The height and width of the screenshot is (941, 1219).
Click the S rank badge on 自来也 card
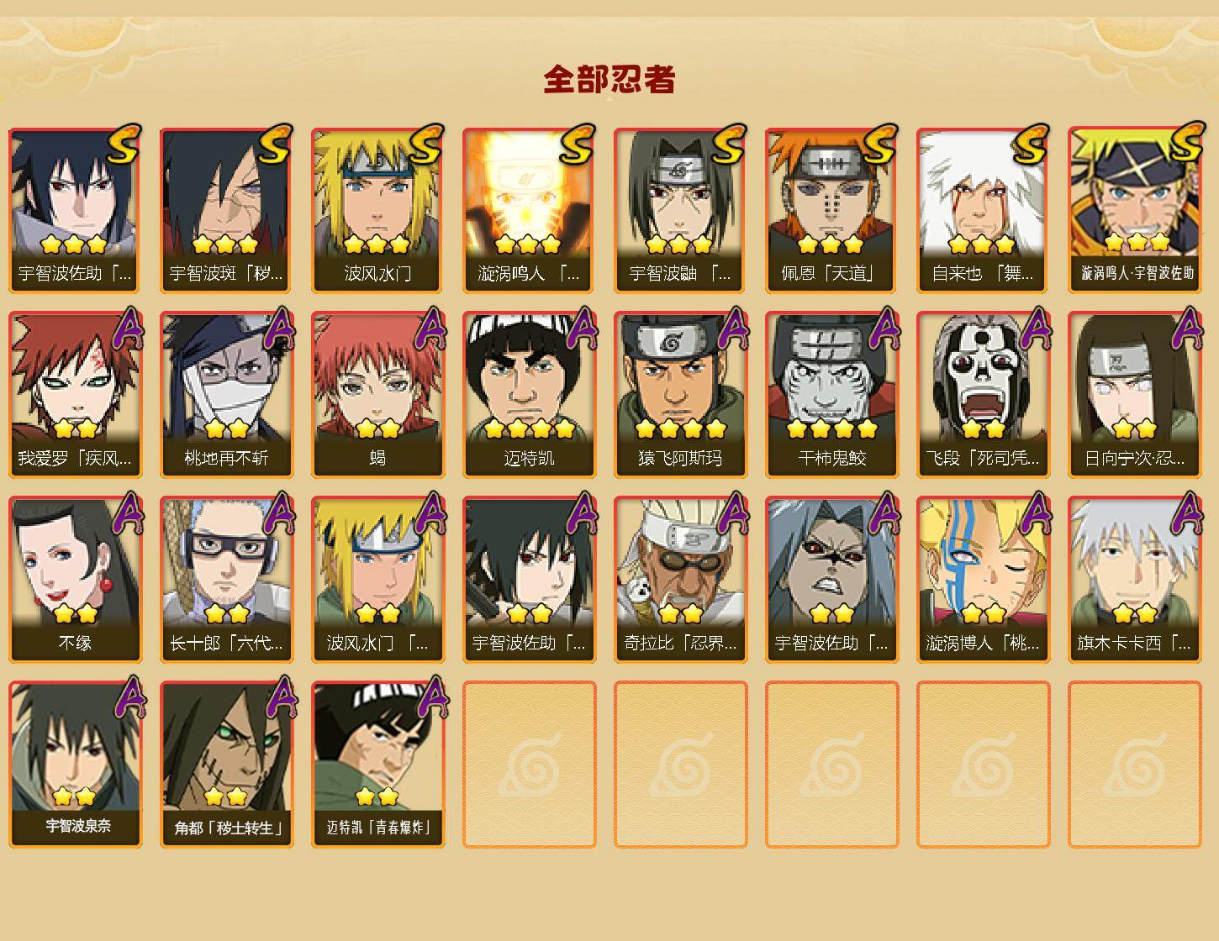coord(1031,144)
